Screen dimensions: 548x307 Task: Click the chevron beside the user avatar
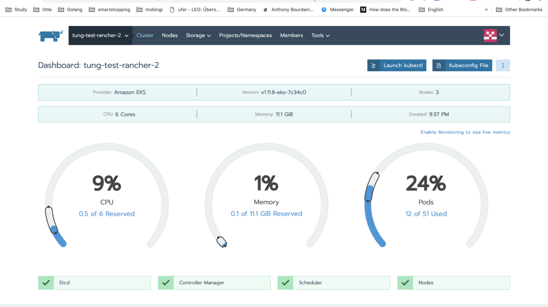coord(502,35)
